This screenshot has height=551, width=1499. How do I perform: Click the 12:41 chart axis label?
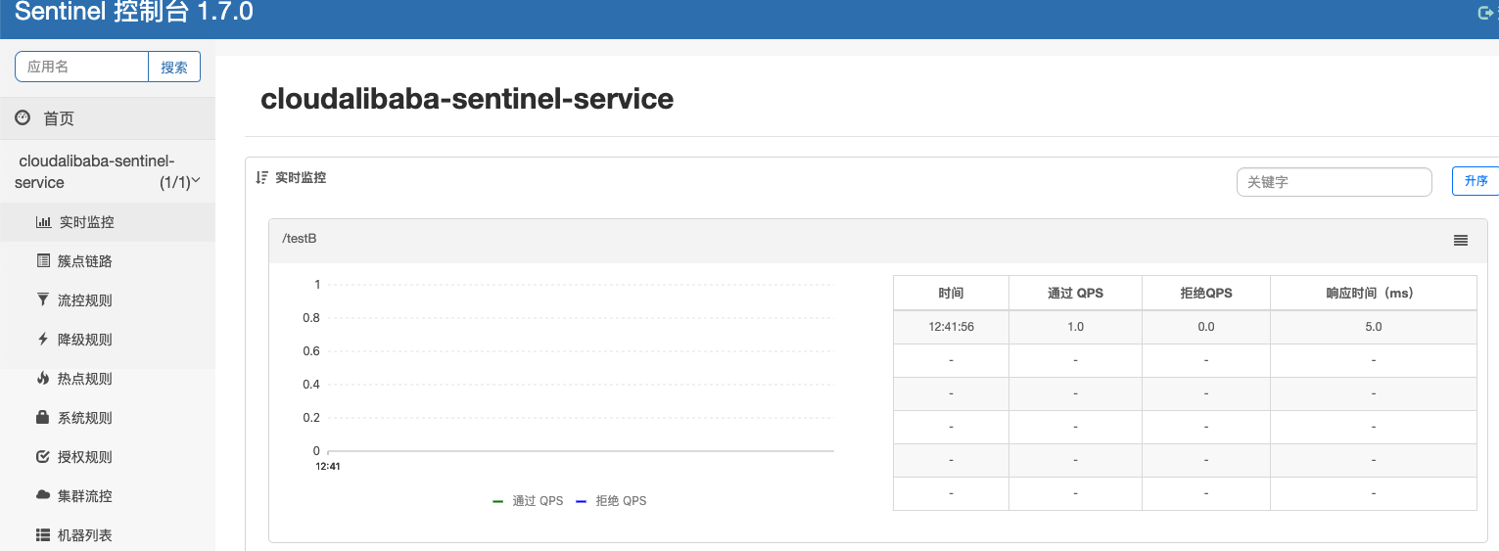328,467
